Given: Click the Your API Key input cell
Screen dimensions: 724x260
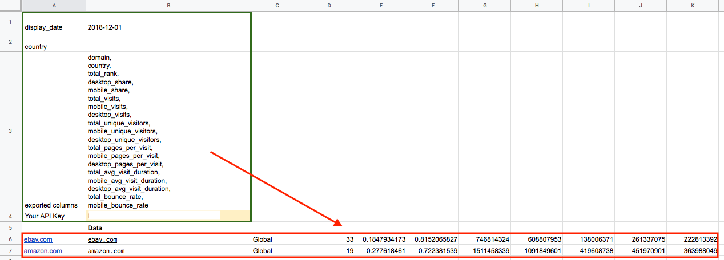Looking at the screenshot, I should [168, 216].
